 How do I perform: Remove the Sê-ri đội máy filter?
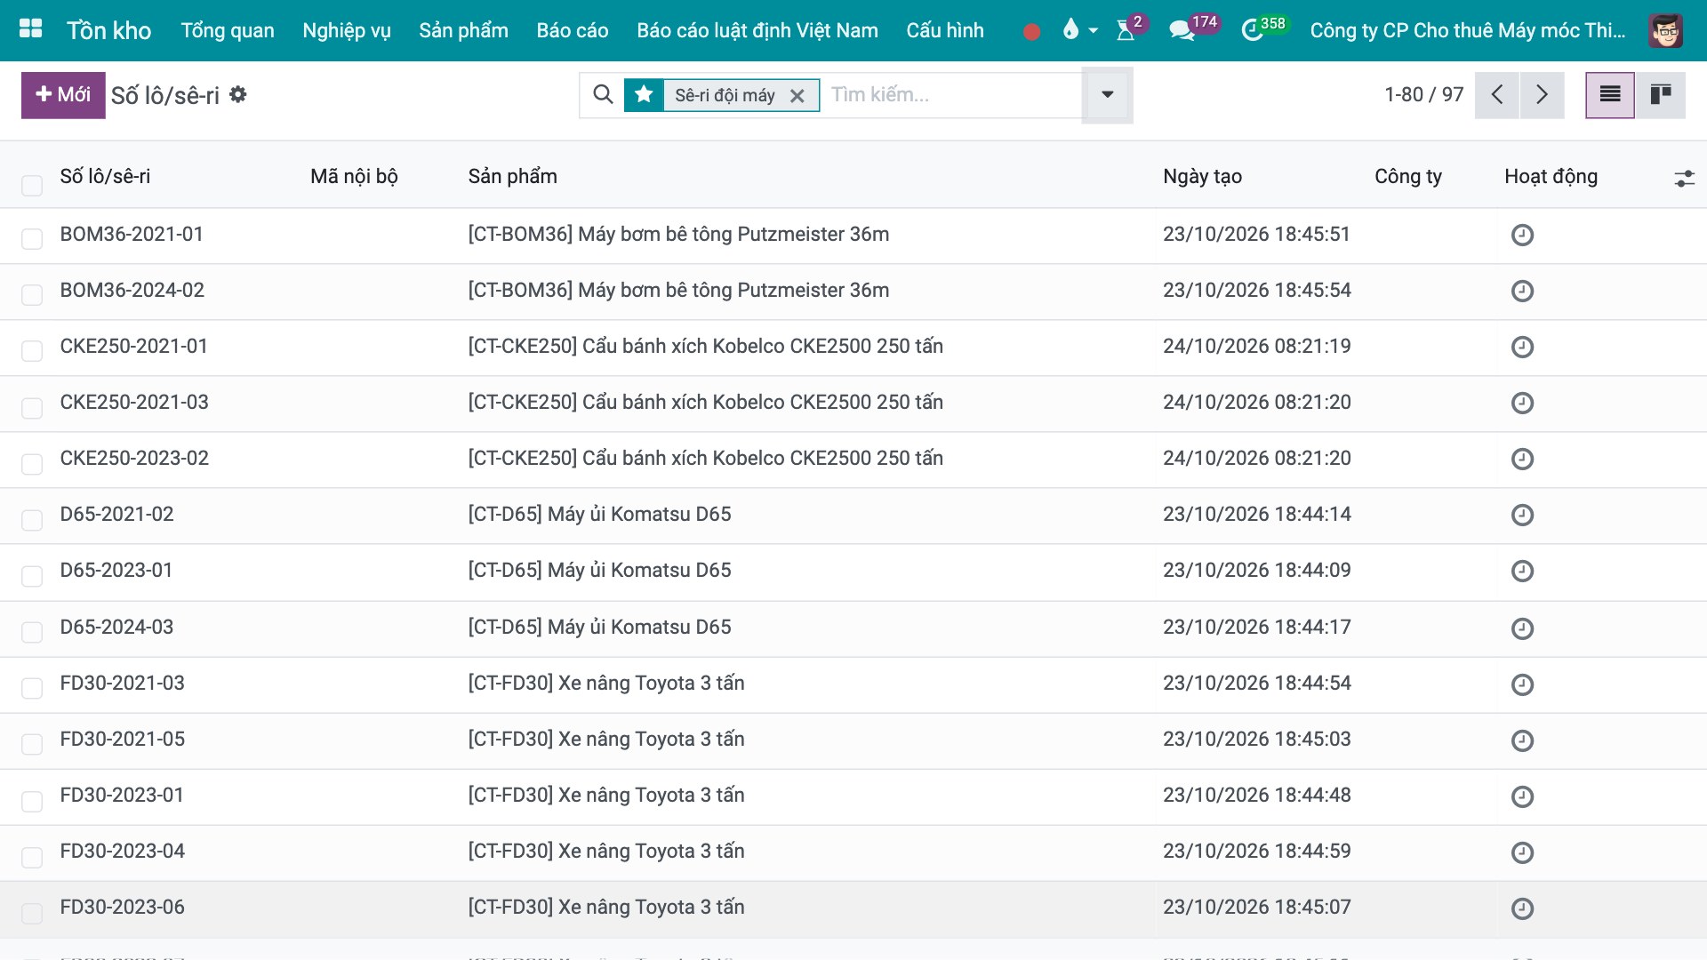pos(797,96)
